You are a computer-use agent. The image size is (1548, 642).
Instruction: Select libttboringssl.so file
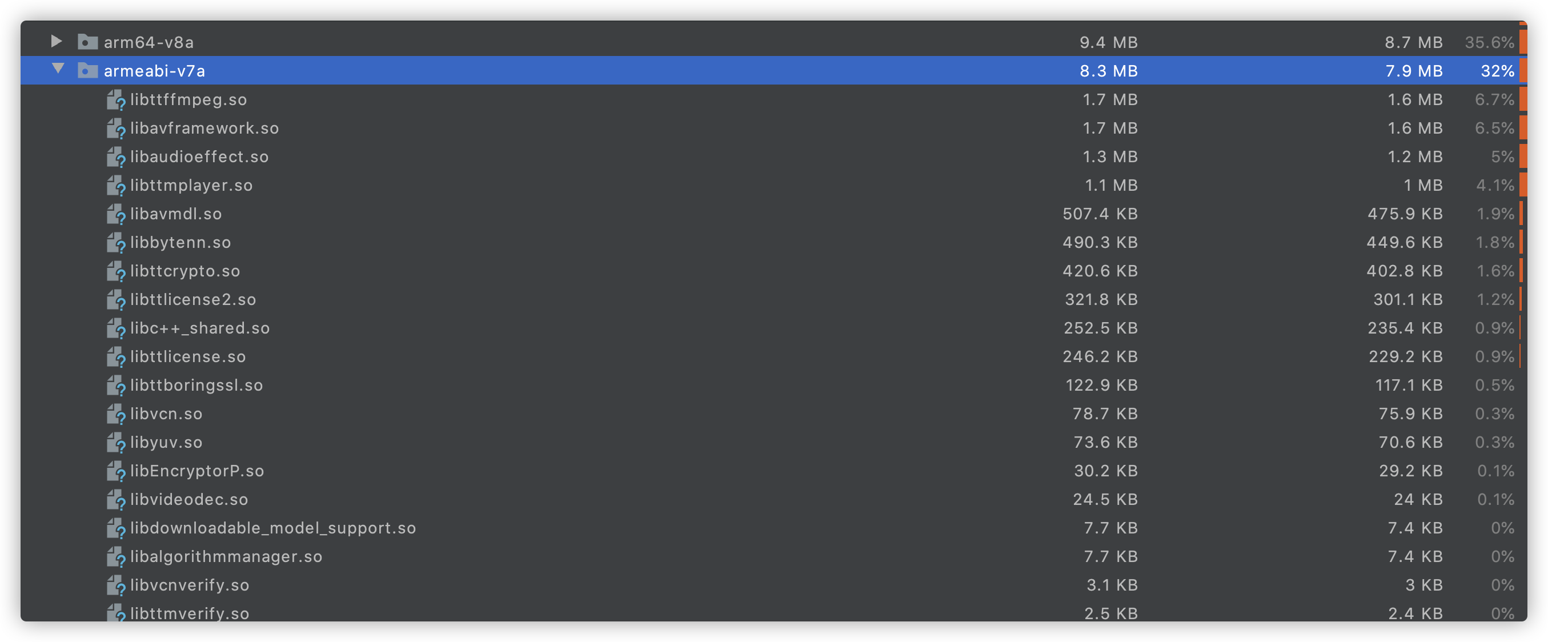pyautogui.click(x=773, y=386)
